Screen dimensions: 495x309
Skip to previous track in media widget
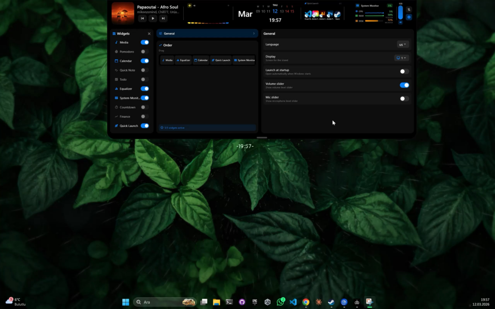[143, 18]
